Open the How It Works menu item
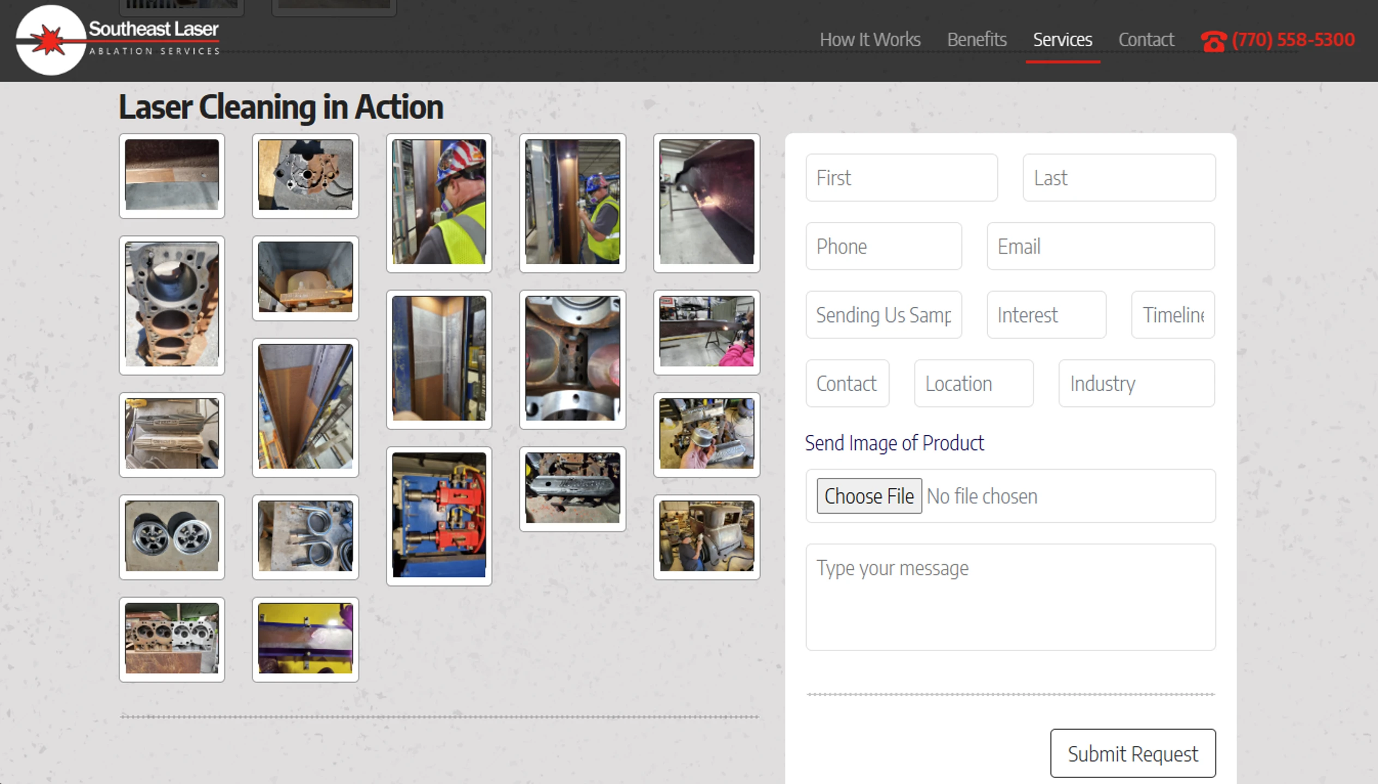This screenshot has width=1378, height=784. tap(870, 39)
